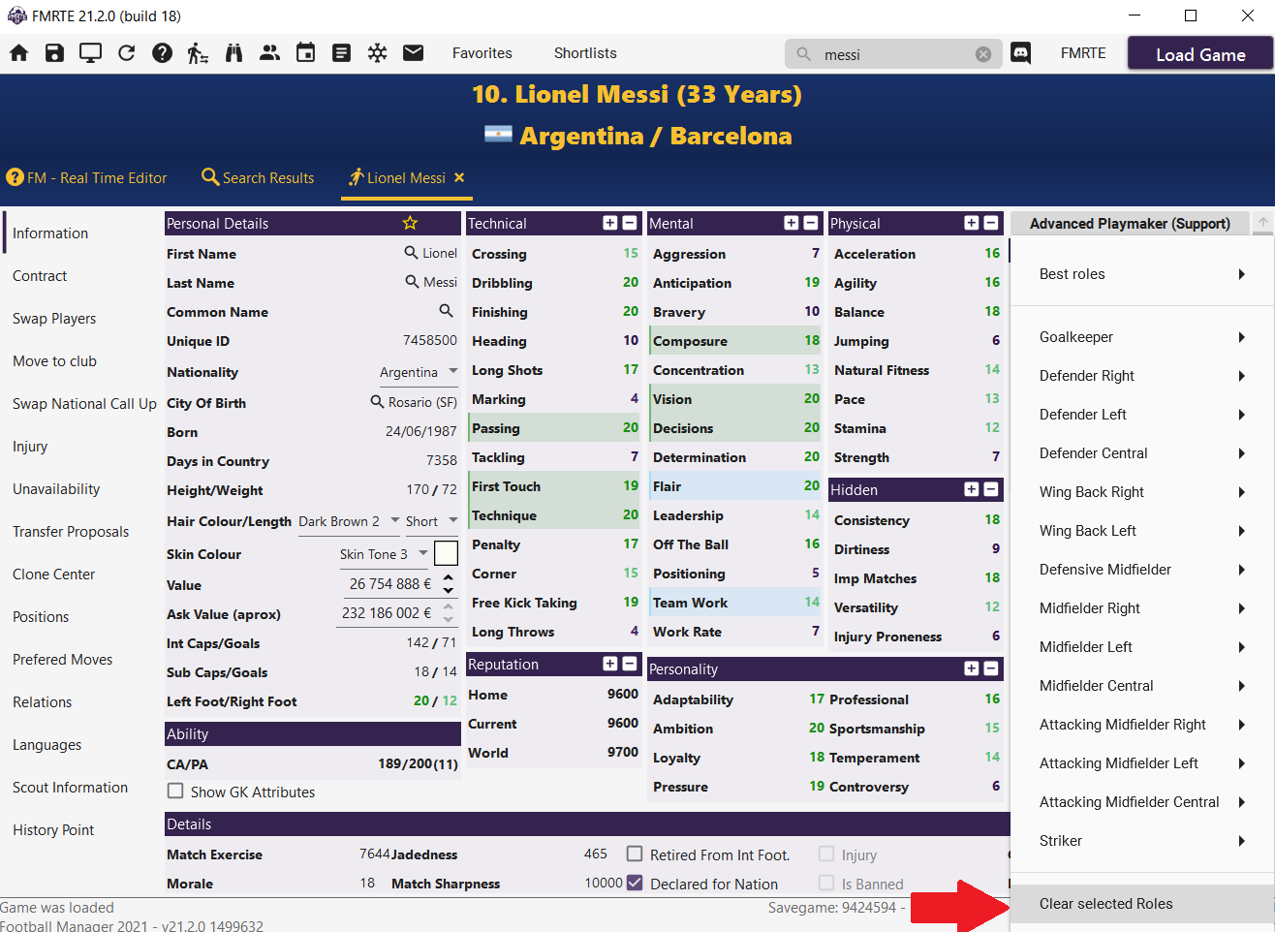
Task: Open Advanced Playmaker (Support) role selector
Action: click(x=1130, y=224)
